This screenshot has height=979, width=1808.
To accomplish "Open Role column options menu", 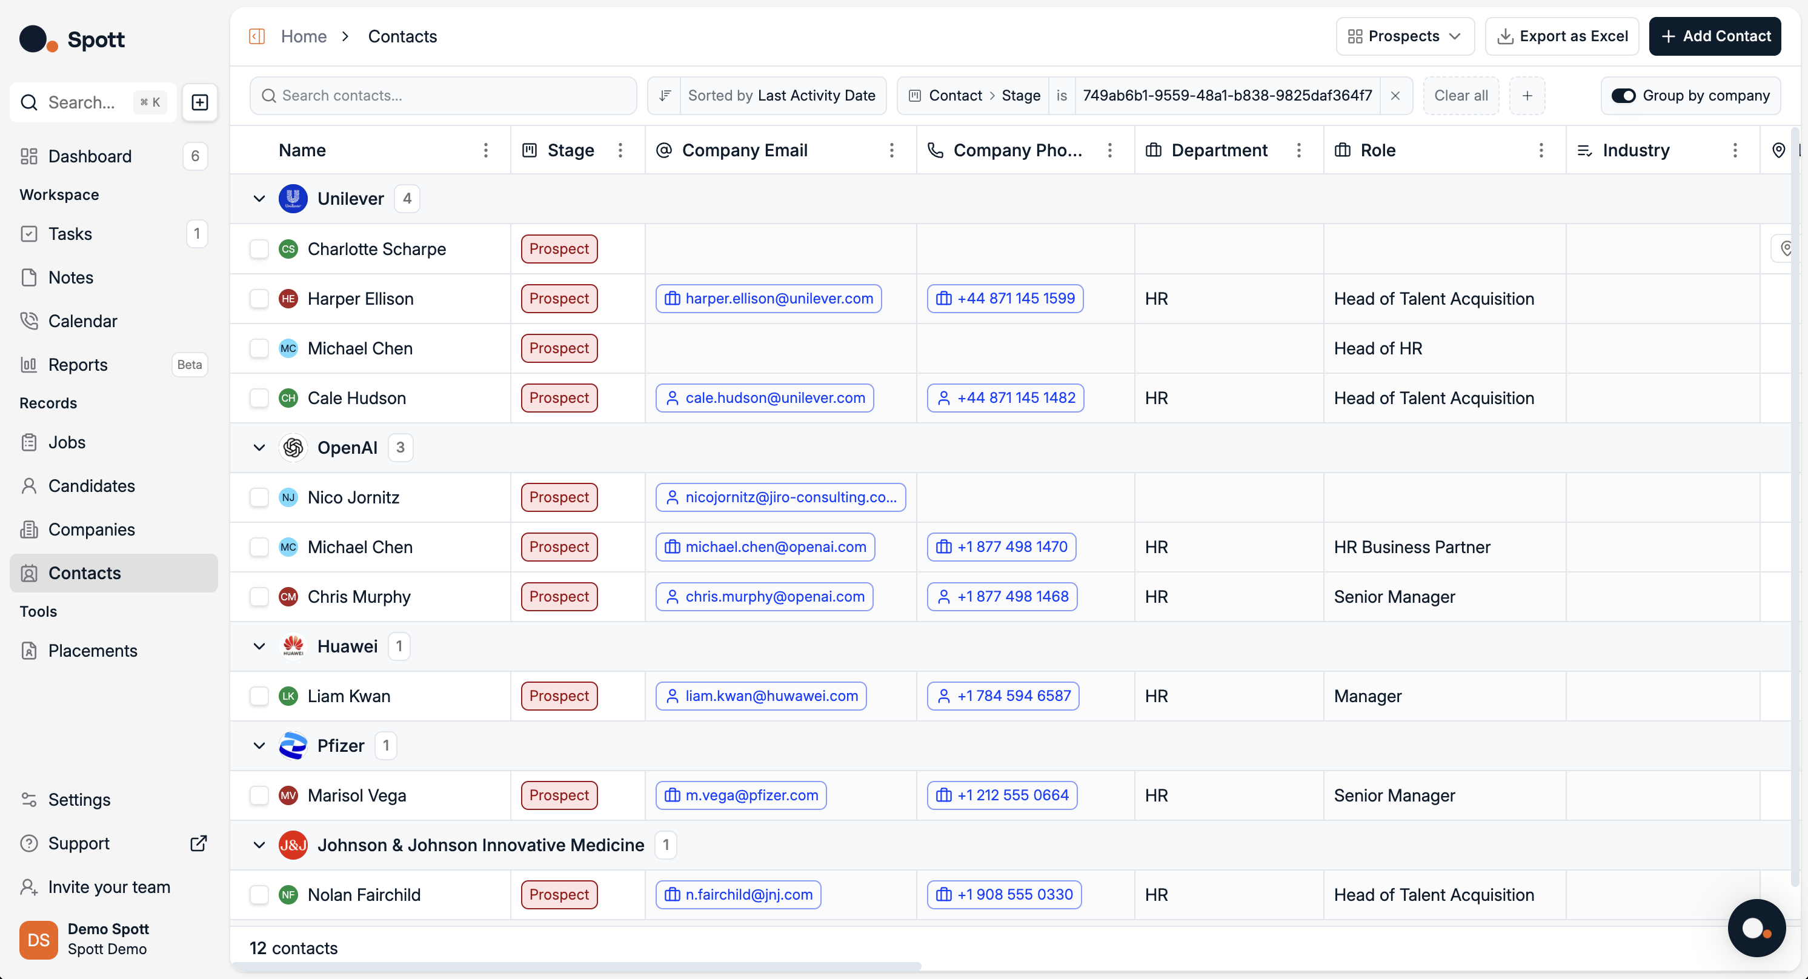I will (1541, 150).
